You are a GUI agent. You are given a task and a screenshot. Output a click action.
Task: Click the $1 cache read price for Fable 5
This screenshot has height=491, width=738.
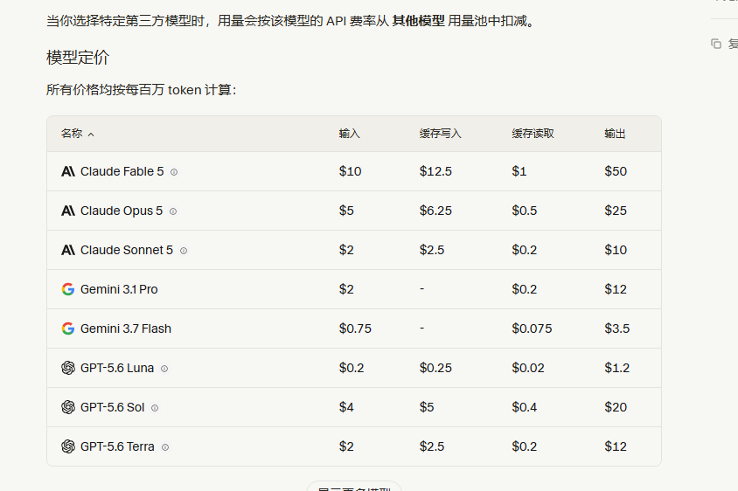519,171
